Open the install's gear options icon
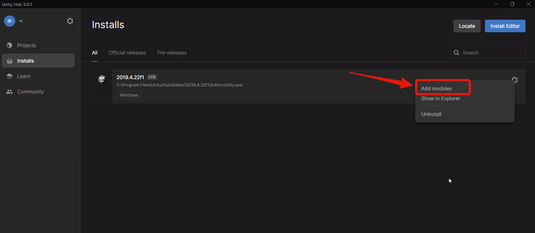 [514, 80]
